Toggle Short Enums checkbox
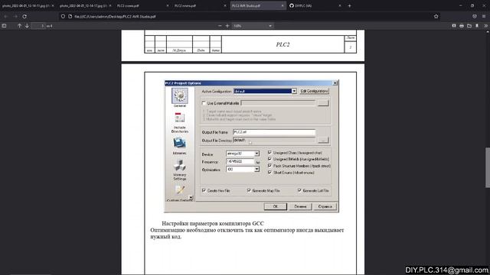The width and height of the screenshot is (490, 275). pos(269,173)
